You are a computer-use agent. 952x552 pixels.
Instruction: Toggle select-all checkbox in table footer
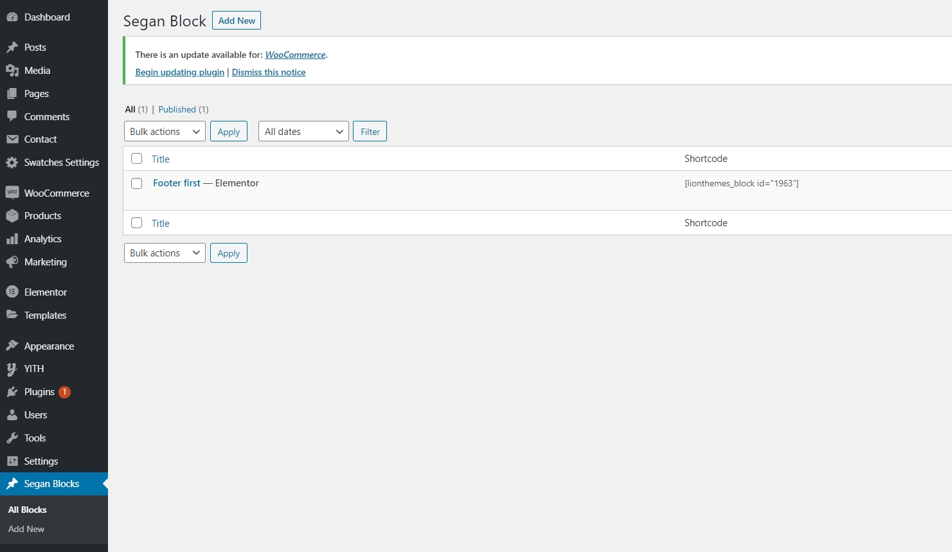[136, 223]
